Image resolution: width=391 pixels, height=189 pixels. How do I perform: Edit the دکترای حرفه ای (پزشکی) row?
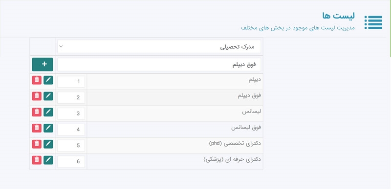[x=48, y=160]
